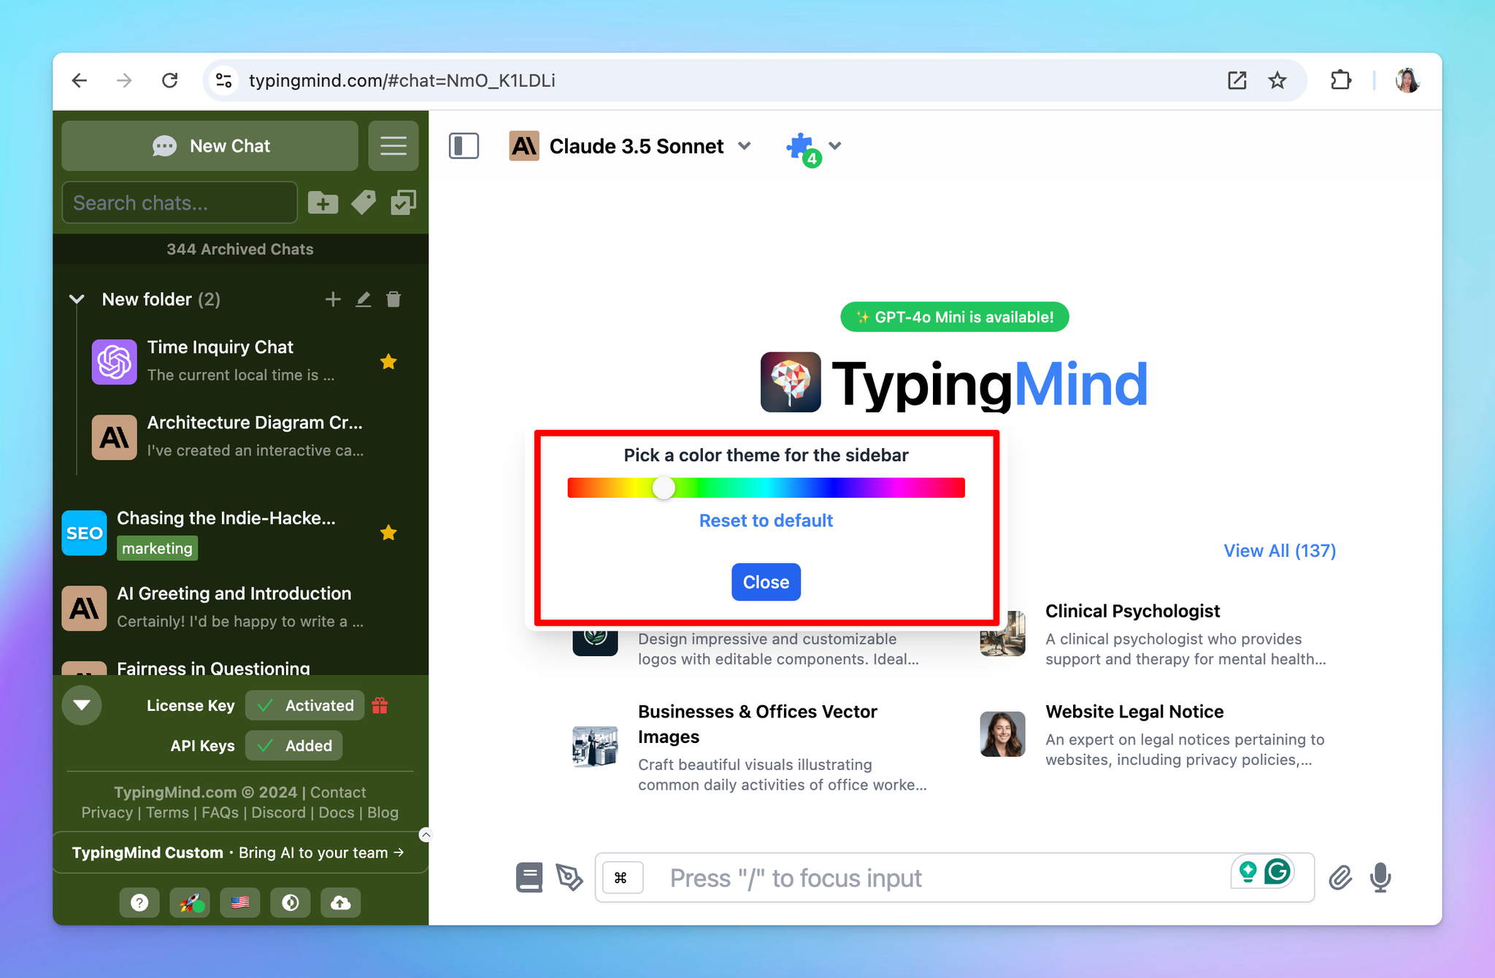This screenshot has height=978, width=1495.
Task: Open the tags manager icon
Action: pos(364,203)
